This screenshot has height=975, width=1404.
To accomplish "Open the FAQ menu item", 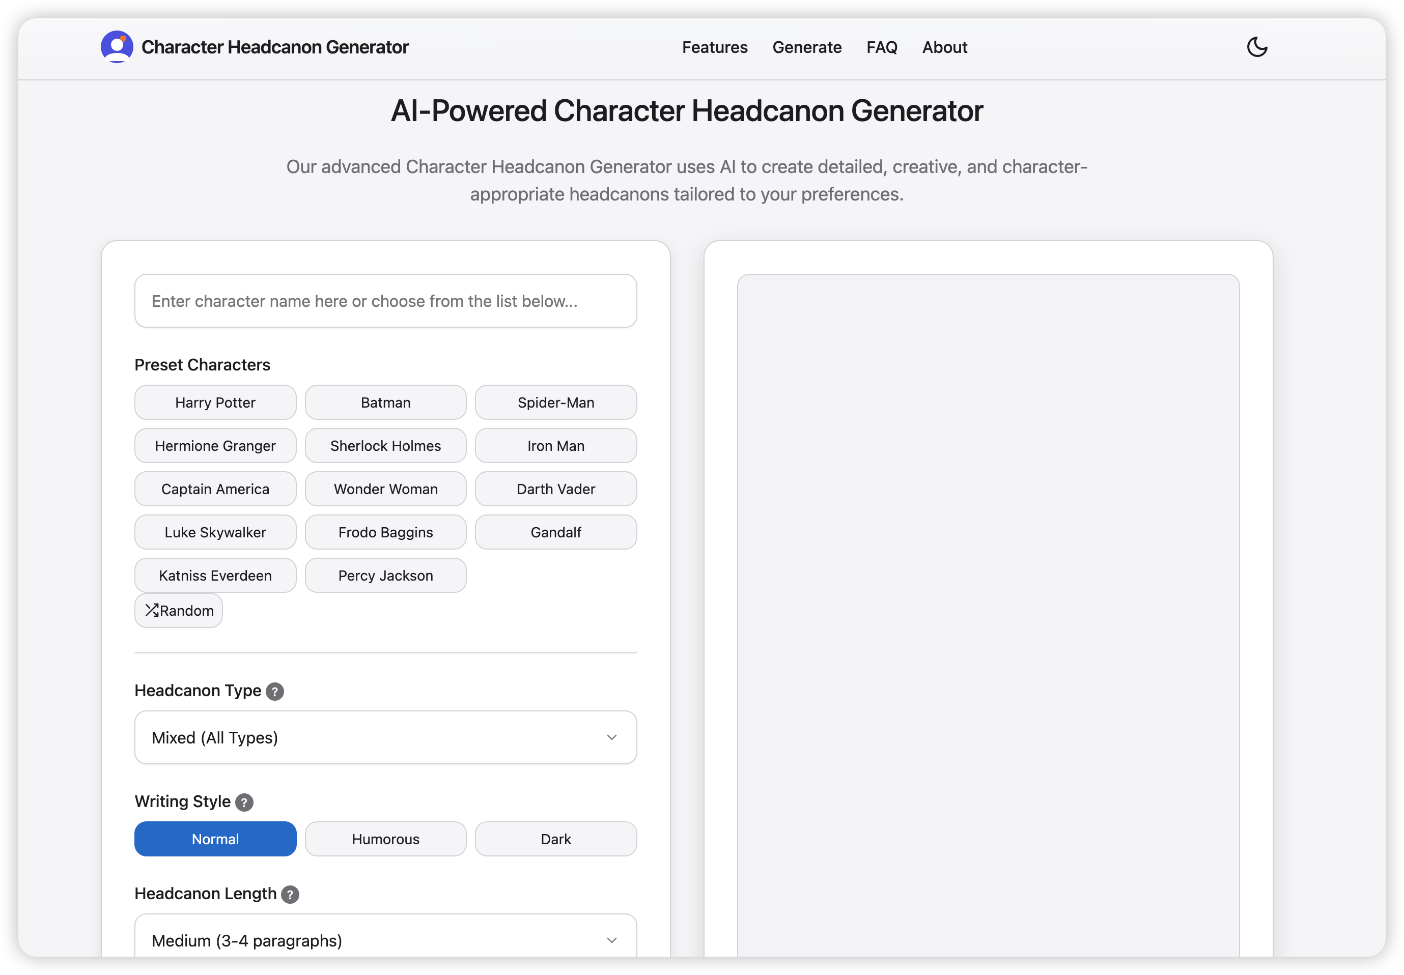I will click(x=882, y=47).
